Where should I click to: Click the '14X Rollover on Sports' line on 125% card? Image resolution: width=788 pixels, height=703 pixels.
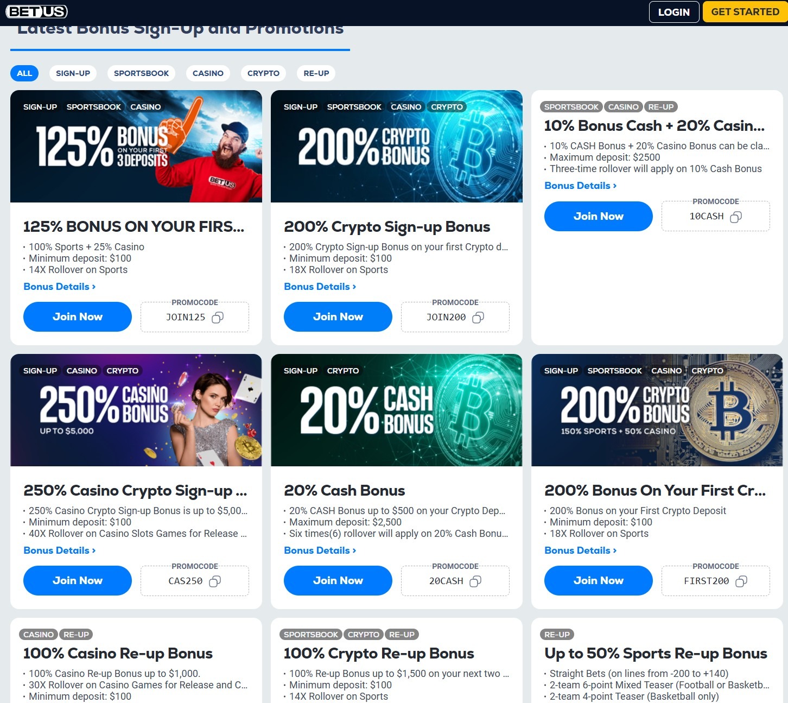click(x=78, y=270)
